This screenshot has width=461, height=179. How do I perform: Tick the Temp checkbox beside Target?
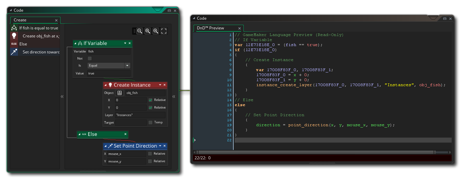[x=150, y=123]
